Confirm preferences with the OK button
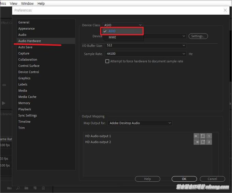The width and height of the screenshot is (232, 193). [184, 179]
